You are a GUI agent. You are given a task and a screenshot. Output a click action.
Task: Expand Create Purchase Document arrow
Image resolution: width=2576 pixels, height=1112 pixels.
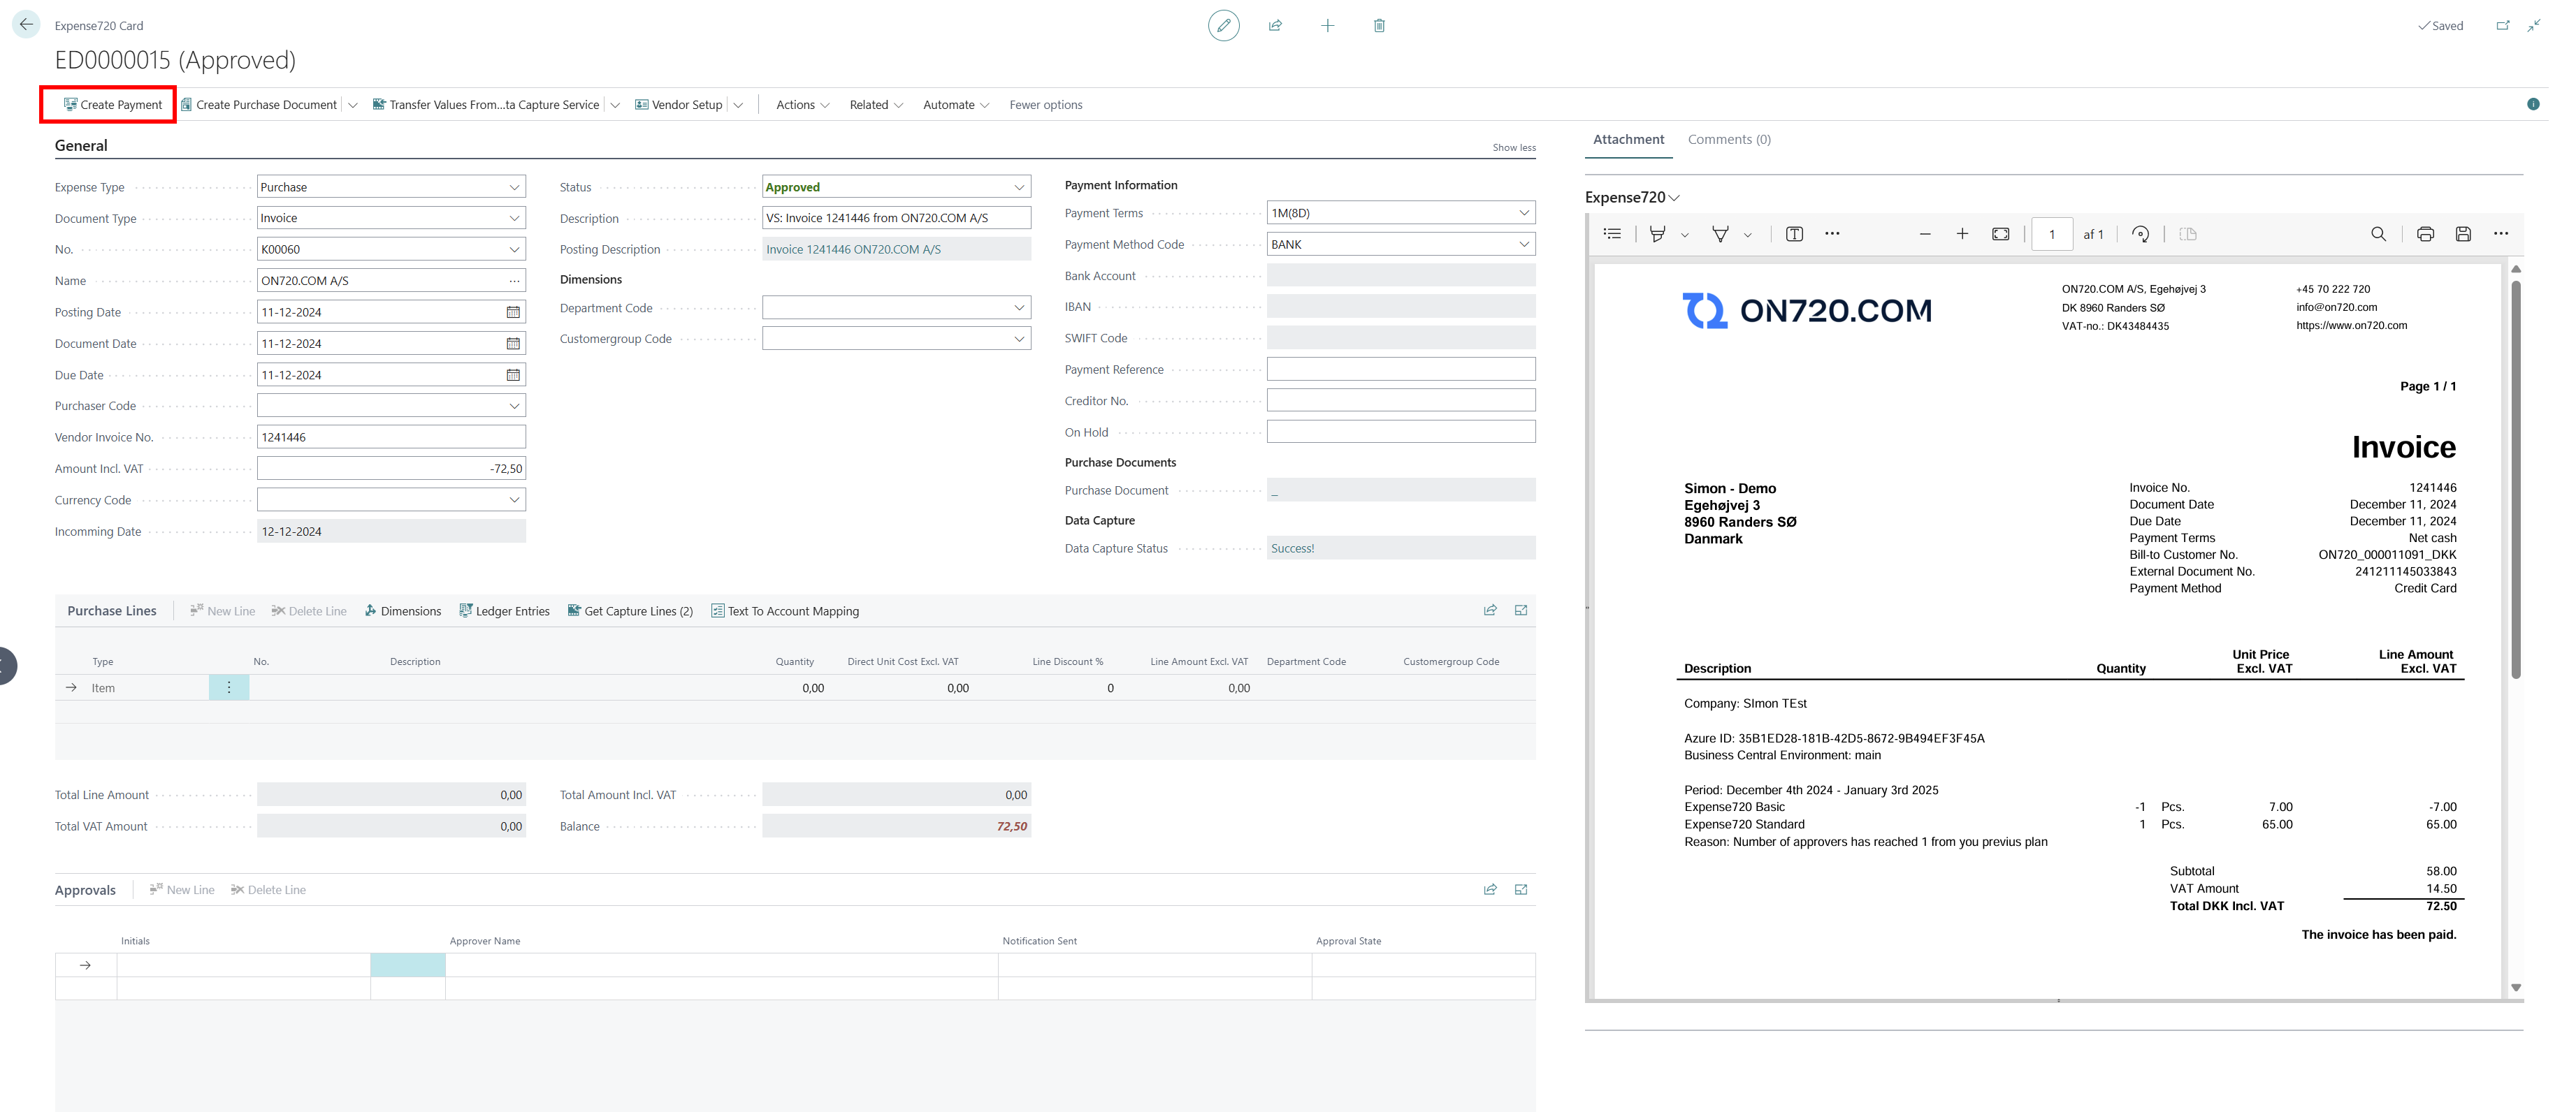click(353, 105)
